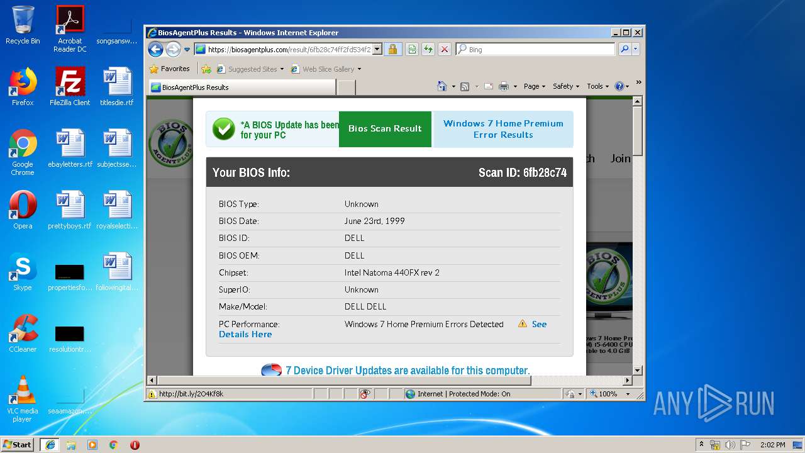Click the Join link on the page
Screen dimensions: 805x453
(620, 159)
